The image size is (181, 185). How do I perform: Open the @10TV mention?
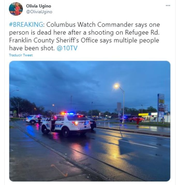67,48
